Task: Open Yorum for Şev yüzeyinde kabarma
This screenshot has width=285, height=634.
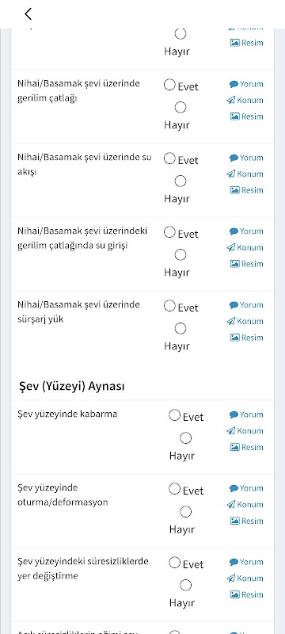Action: tap(246, 414)
